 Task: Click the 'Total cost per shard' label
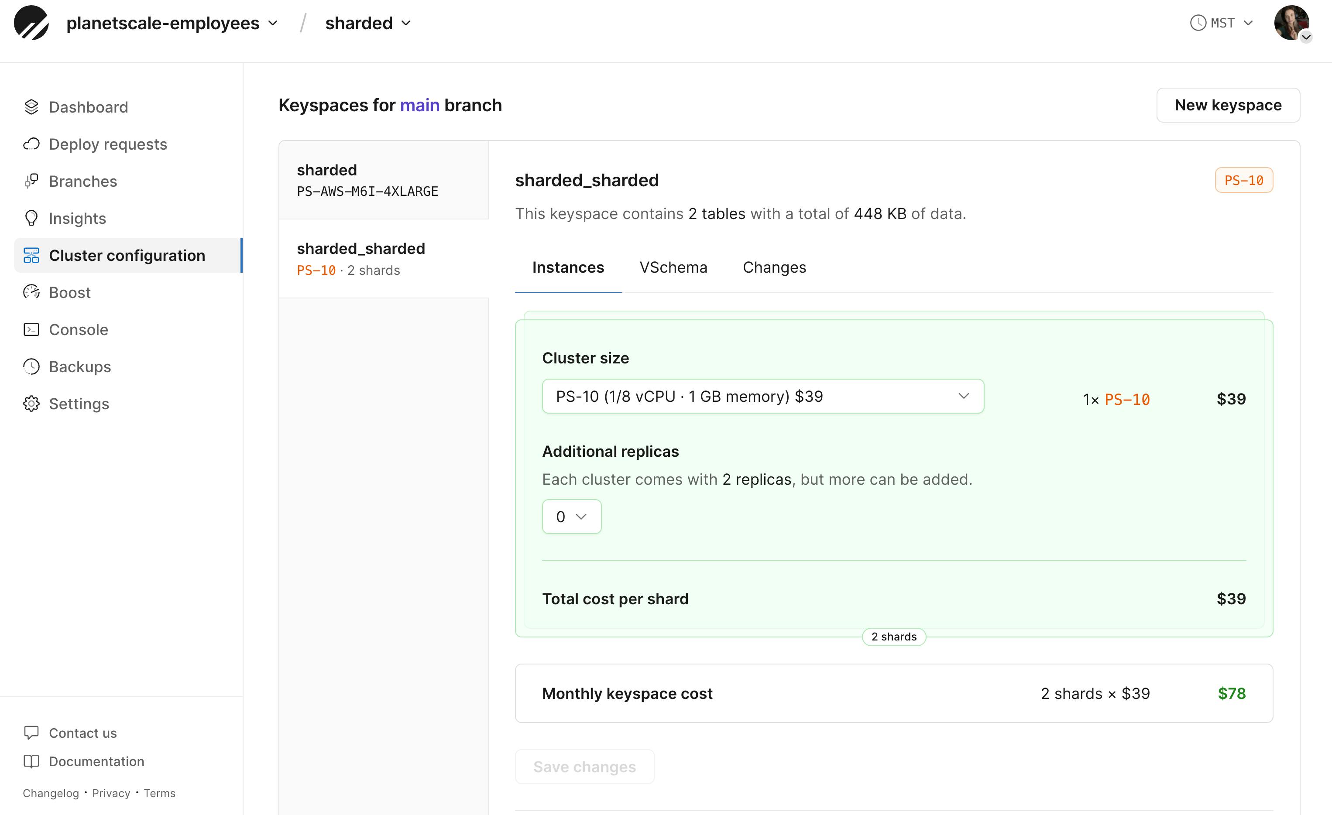[x=615, y=599]
